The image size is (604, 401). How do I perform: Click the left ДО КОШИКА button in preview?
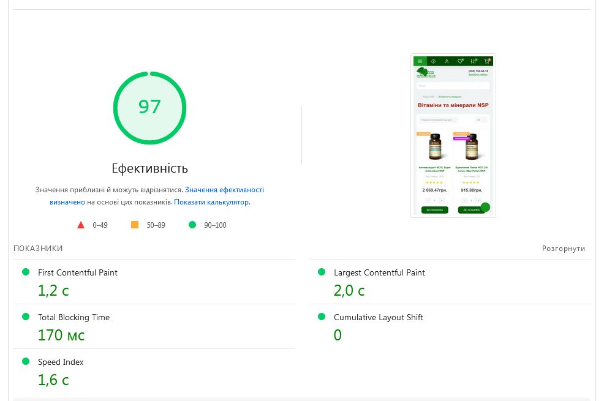[x=434, y=210]
